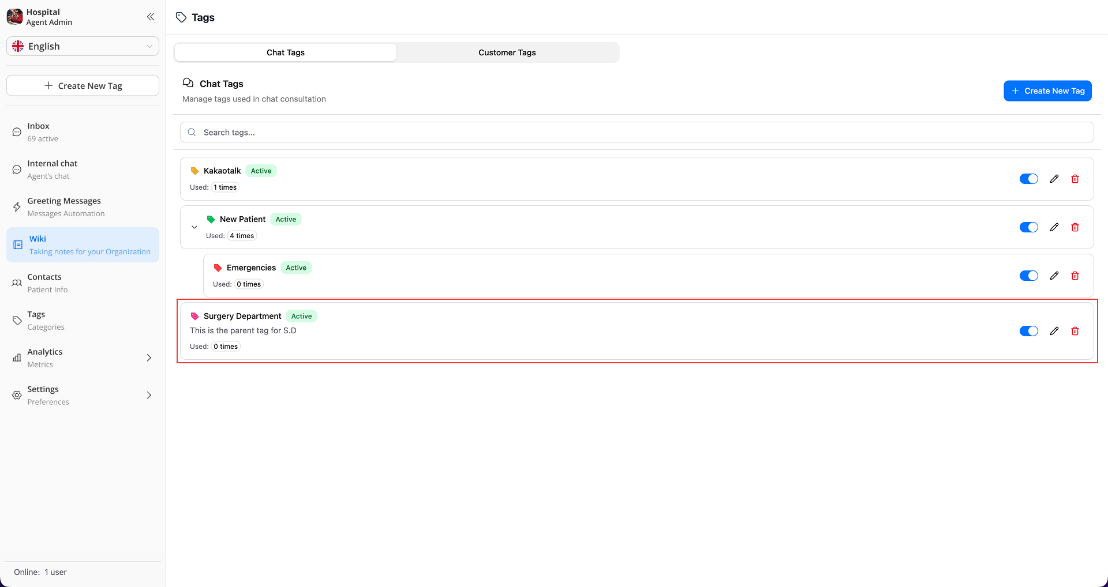Collapse the New Patient tag children

pos(194,227)
